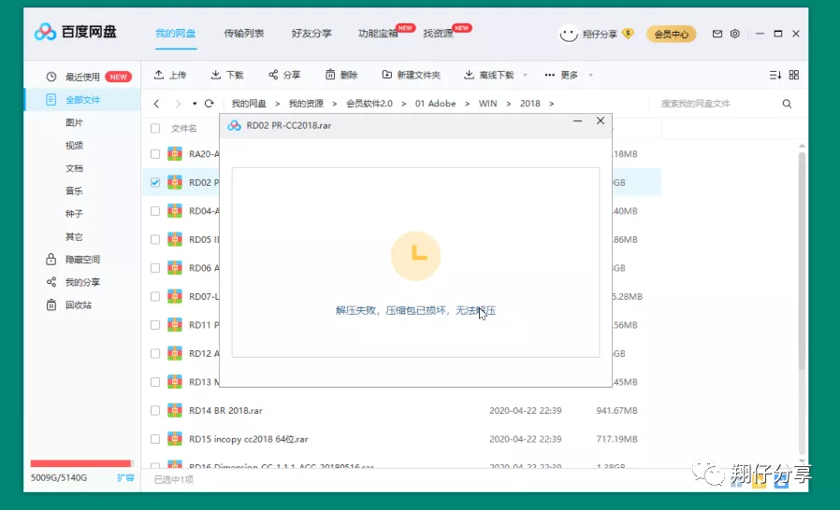The height and width of the screenshot is (510, 840).
Task: Create a folder with 新建文件夹 icon
Action: (387, 75)
